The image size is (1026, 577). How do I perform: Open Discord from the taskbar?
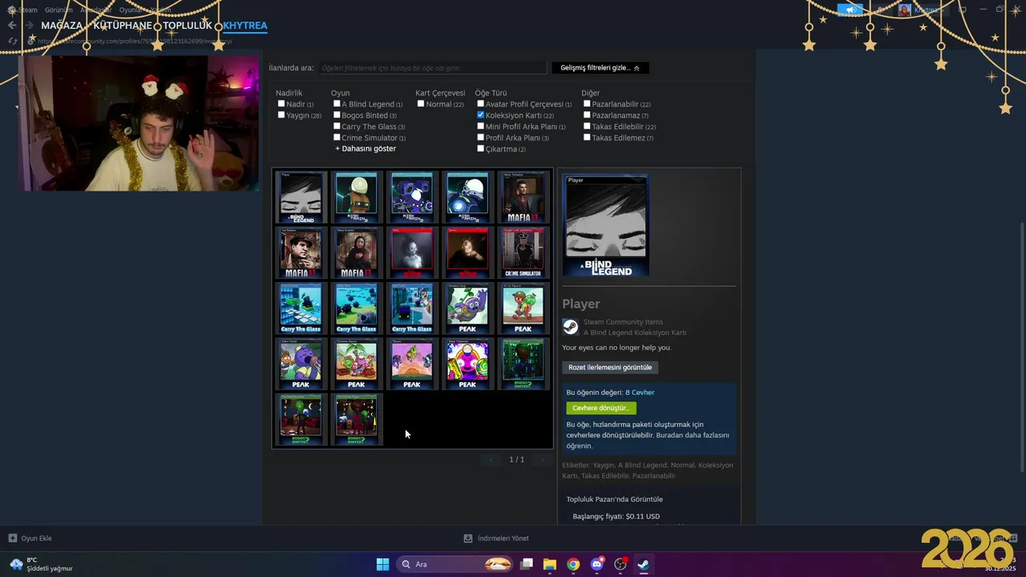coord(596,564)
